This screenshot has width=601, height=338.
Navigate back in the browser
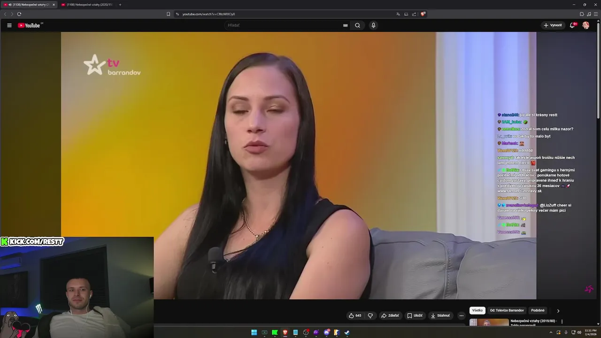5,14
